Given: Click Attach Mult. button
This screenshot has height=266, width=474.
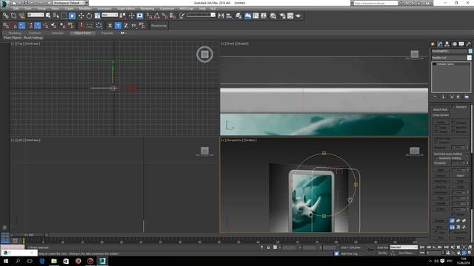Looking at the screenshot, I should [441, 110].
